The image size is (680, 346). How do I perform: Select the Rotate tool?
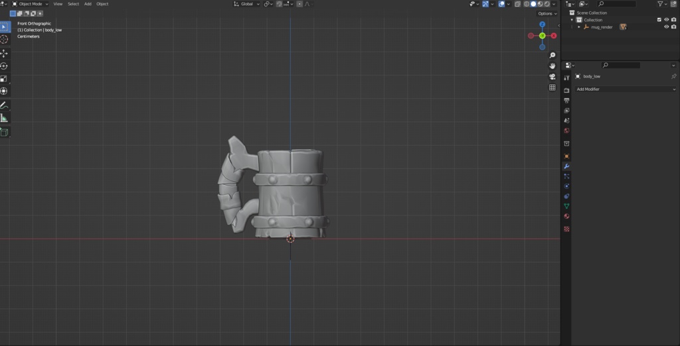click(x=5, y=66)
